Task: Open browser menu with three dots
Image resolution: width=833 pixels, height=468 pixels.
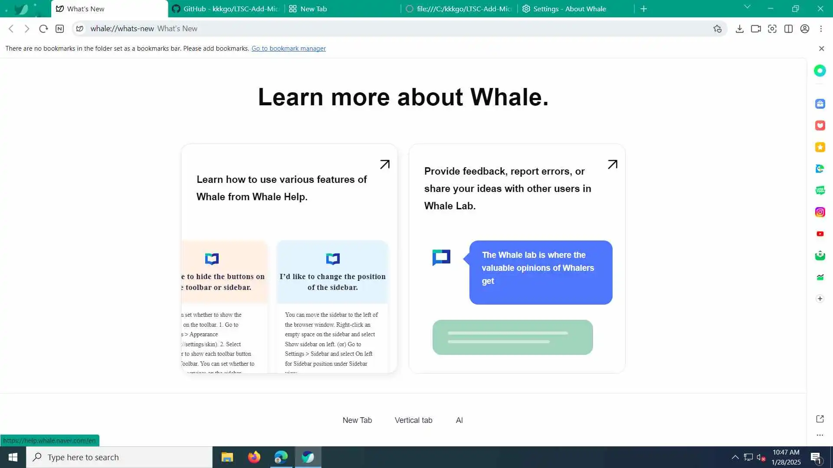Action: [x=821, y=29]
